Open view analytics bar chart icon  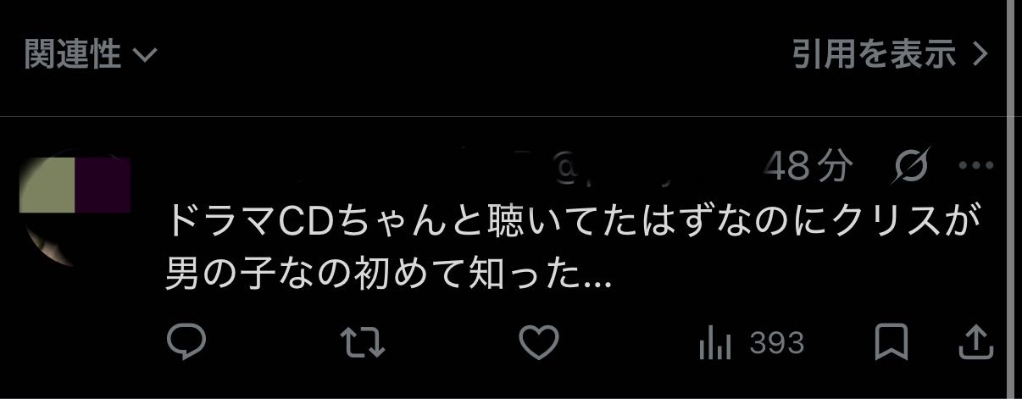click(x=714, y=343)
